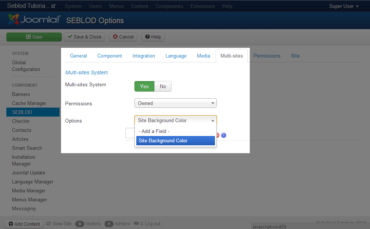This screenshot has width=370, height=229.
Task: Open the Permissions dropdown showing Owned
Action: click(x=176, y=103)
